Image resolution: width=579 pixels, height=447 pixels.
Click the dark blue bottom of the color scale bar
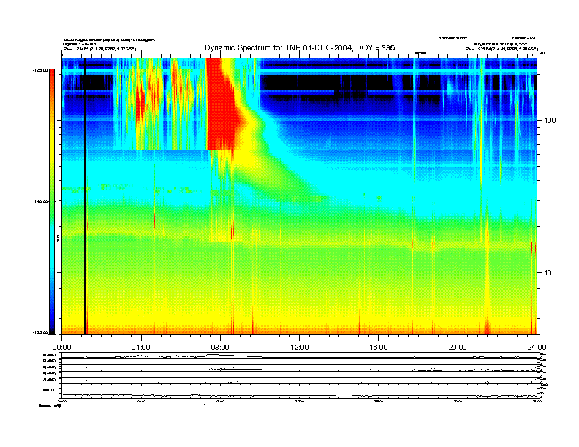[52, 324]
